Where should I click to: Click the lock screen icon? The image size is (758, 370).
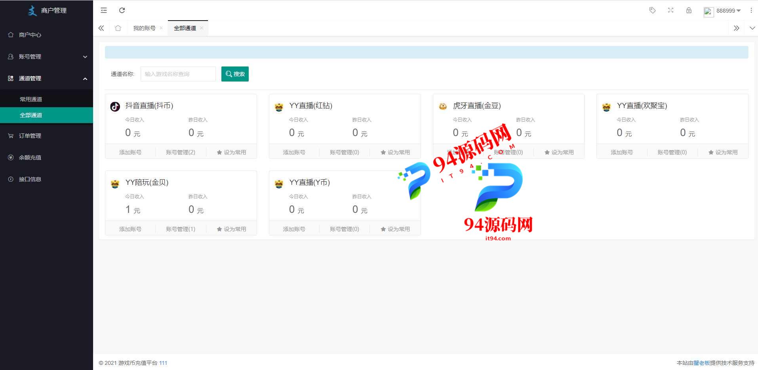coord(689,10)
